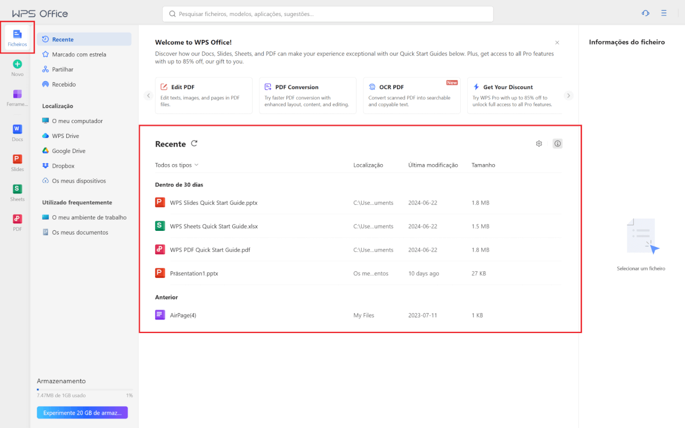This screenshot has width=685, height=428.
Task: Click the 27 KB size value
Action: pos(479,274)
